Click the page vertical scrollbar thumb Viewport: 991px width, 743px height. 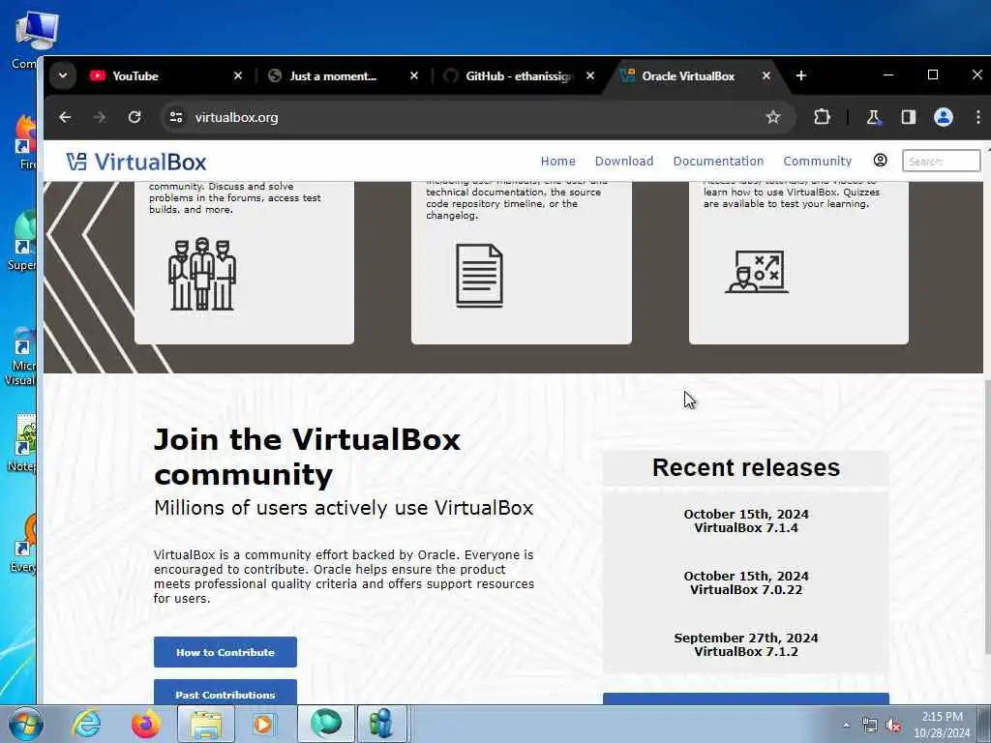pyautogui.click(x=987, y=519)
